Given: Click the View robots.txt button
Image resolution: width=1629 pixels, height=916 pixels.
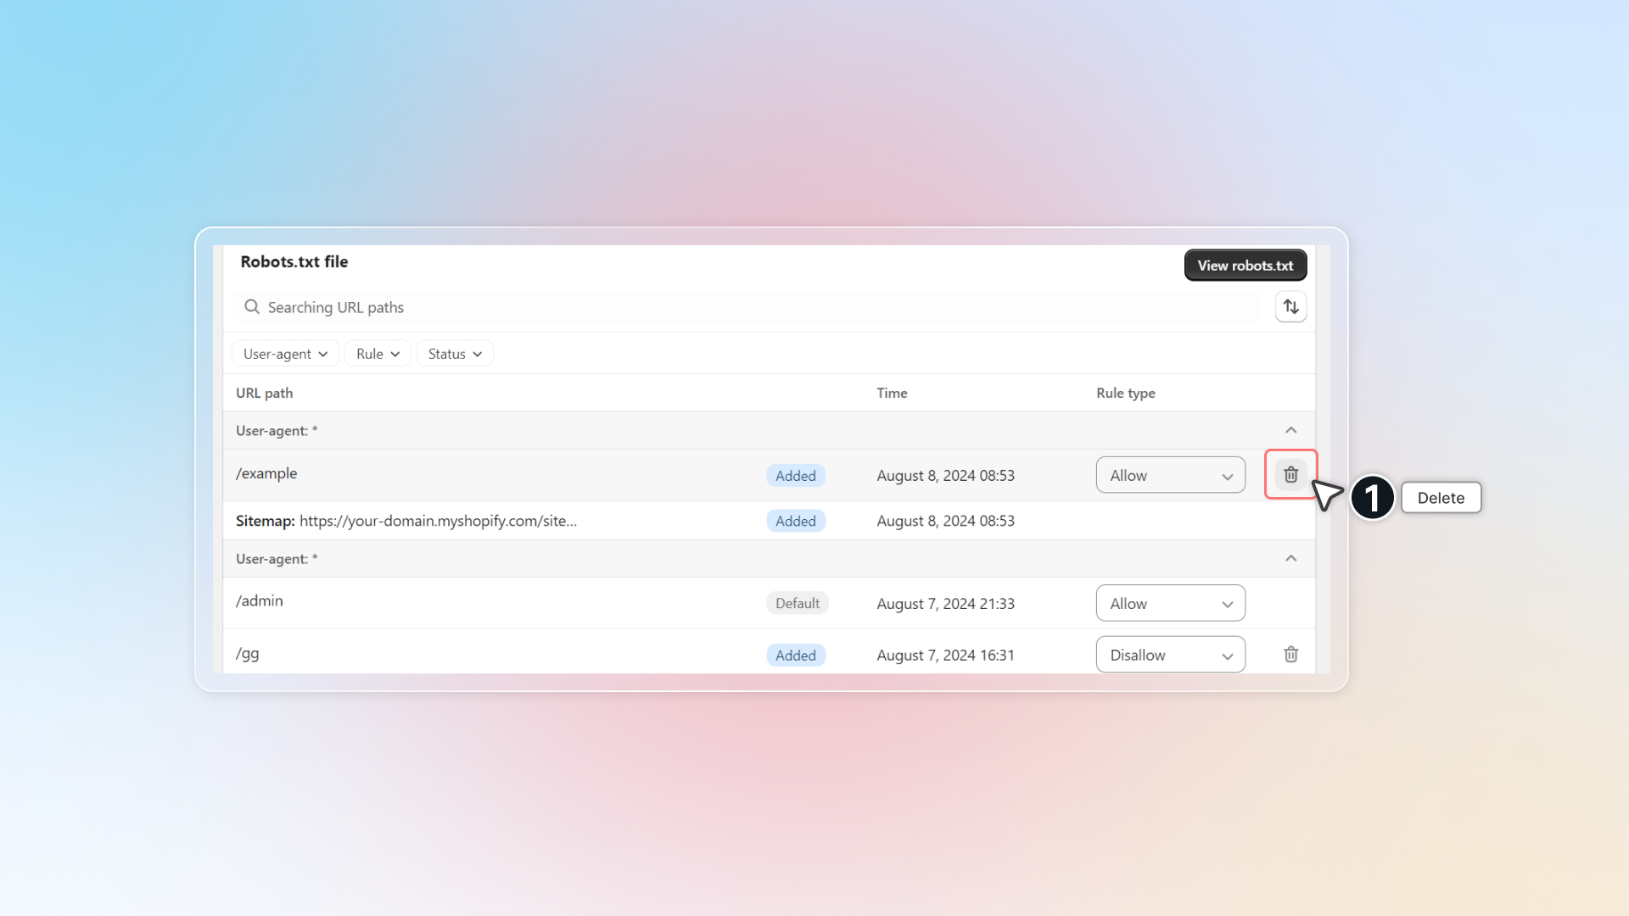Looking at the screenshot, I should [1245, 265].
